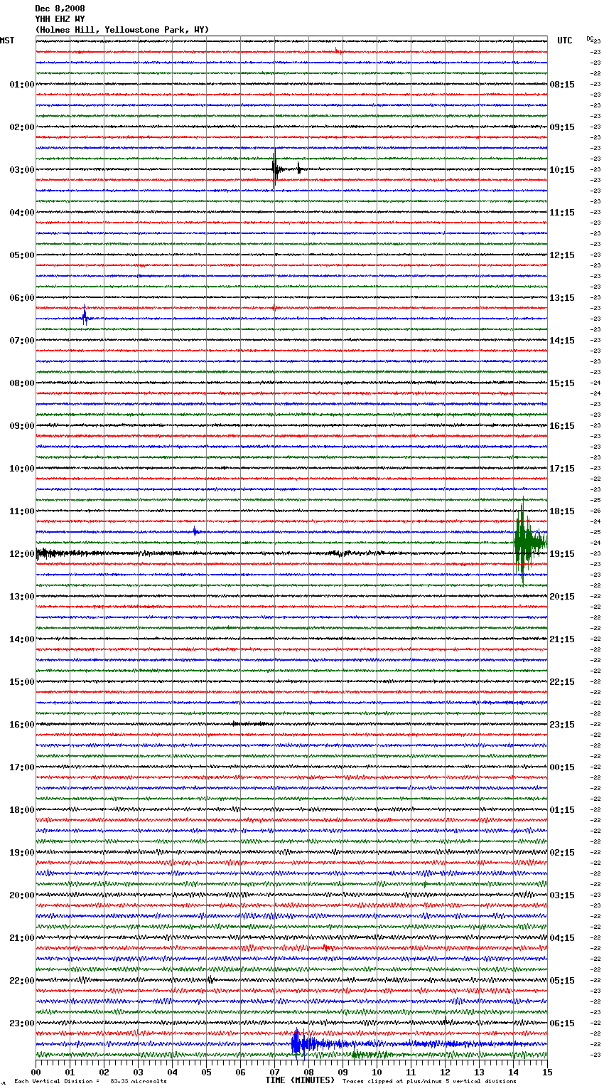Click minute tick label '12' on the bottom axis

click(446, 1071)
